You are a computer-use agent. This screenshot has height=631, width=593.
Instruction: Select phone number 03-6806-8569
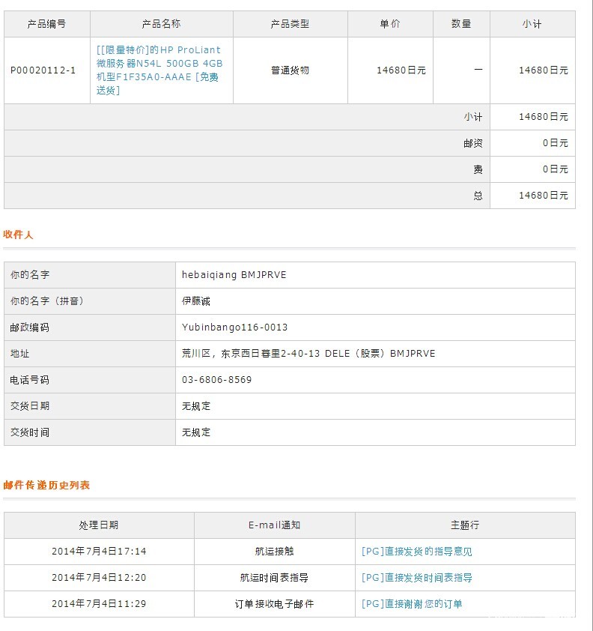216,379
